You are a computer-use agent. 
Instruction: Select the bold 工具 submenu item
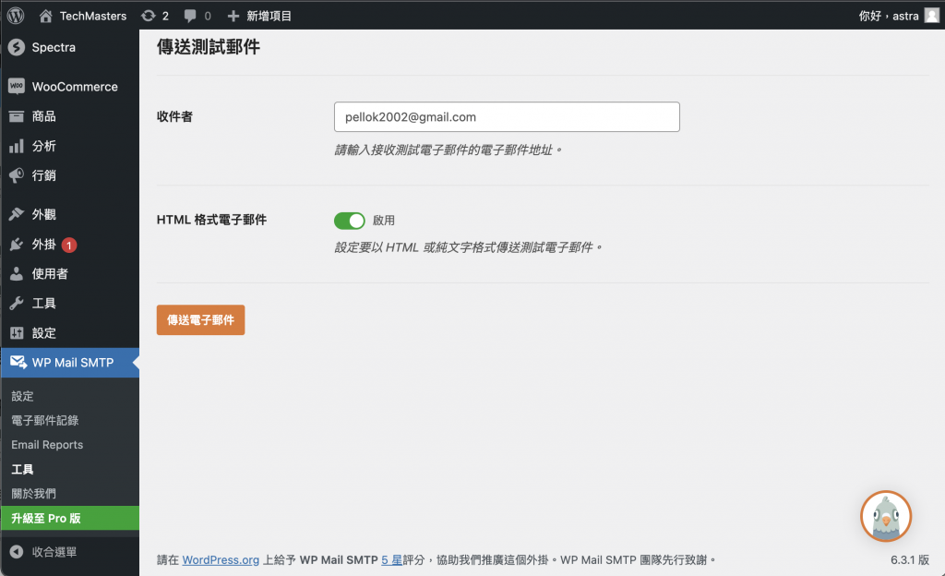coord(22,469)
